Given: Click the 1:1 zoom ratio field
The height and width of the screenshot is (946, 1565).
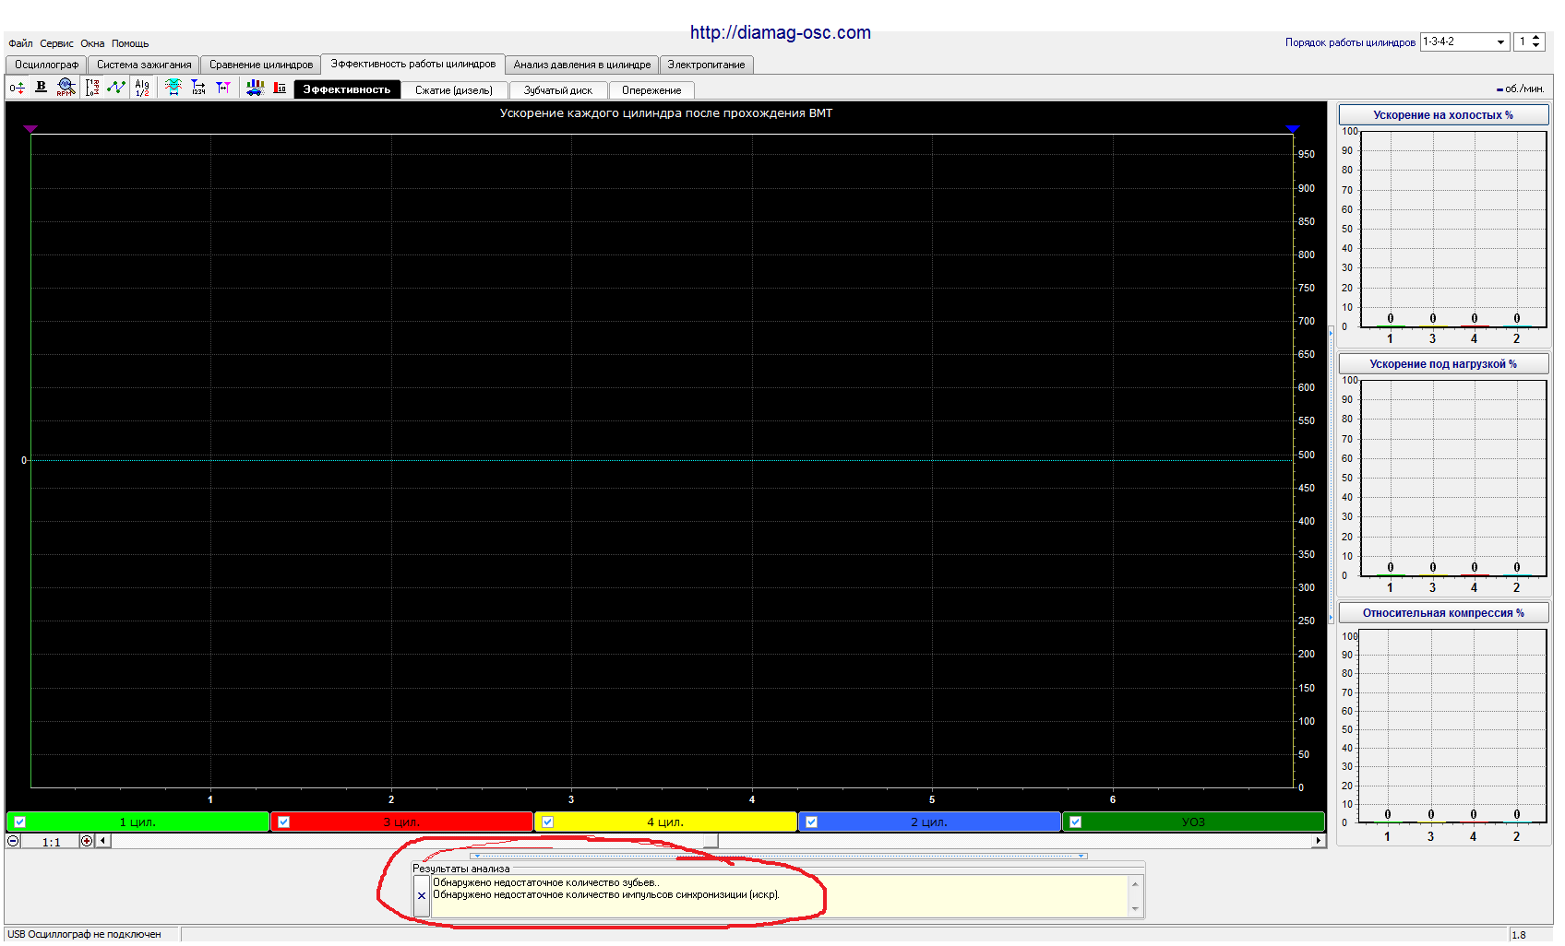Looking at the screenshot, I should (x=51, y=841).
